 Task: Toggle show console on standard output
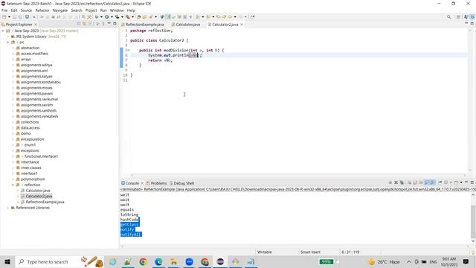point(426,182)
